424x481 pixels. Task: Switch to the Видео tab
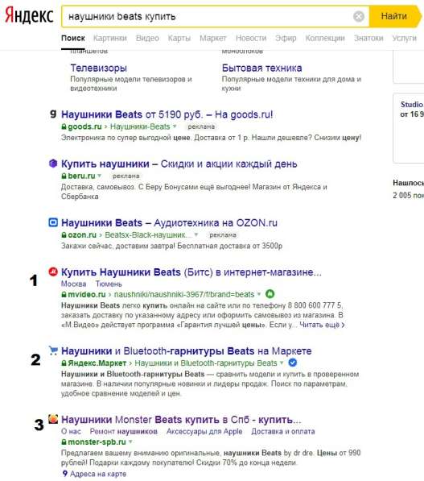pyautogui.click(x=147, y=38)
